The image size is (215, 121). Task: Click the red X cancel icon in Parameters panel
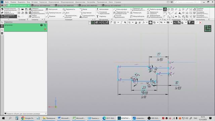(x=45, y=29)
